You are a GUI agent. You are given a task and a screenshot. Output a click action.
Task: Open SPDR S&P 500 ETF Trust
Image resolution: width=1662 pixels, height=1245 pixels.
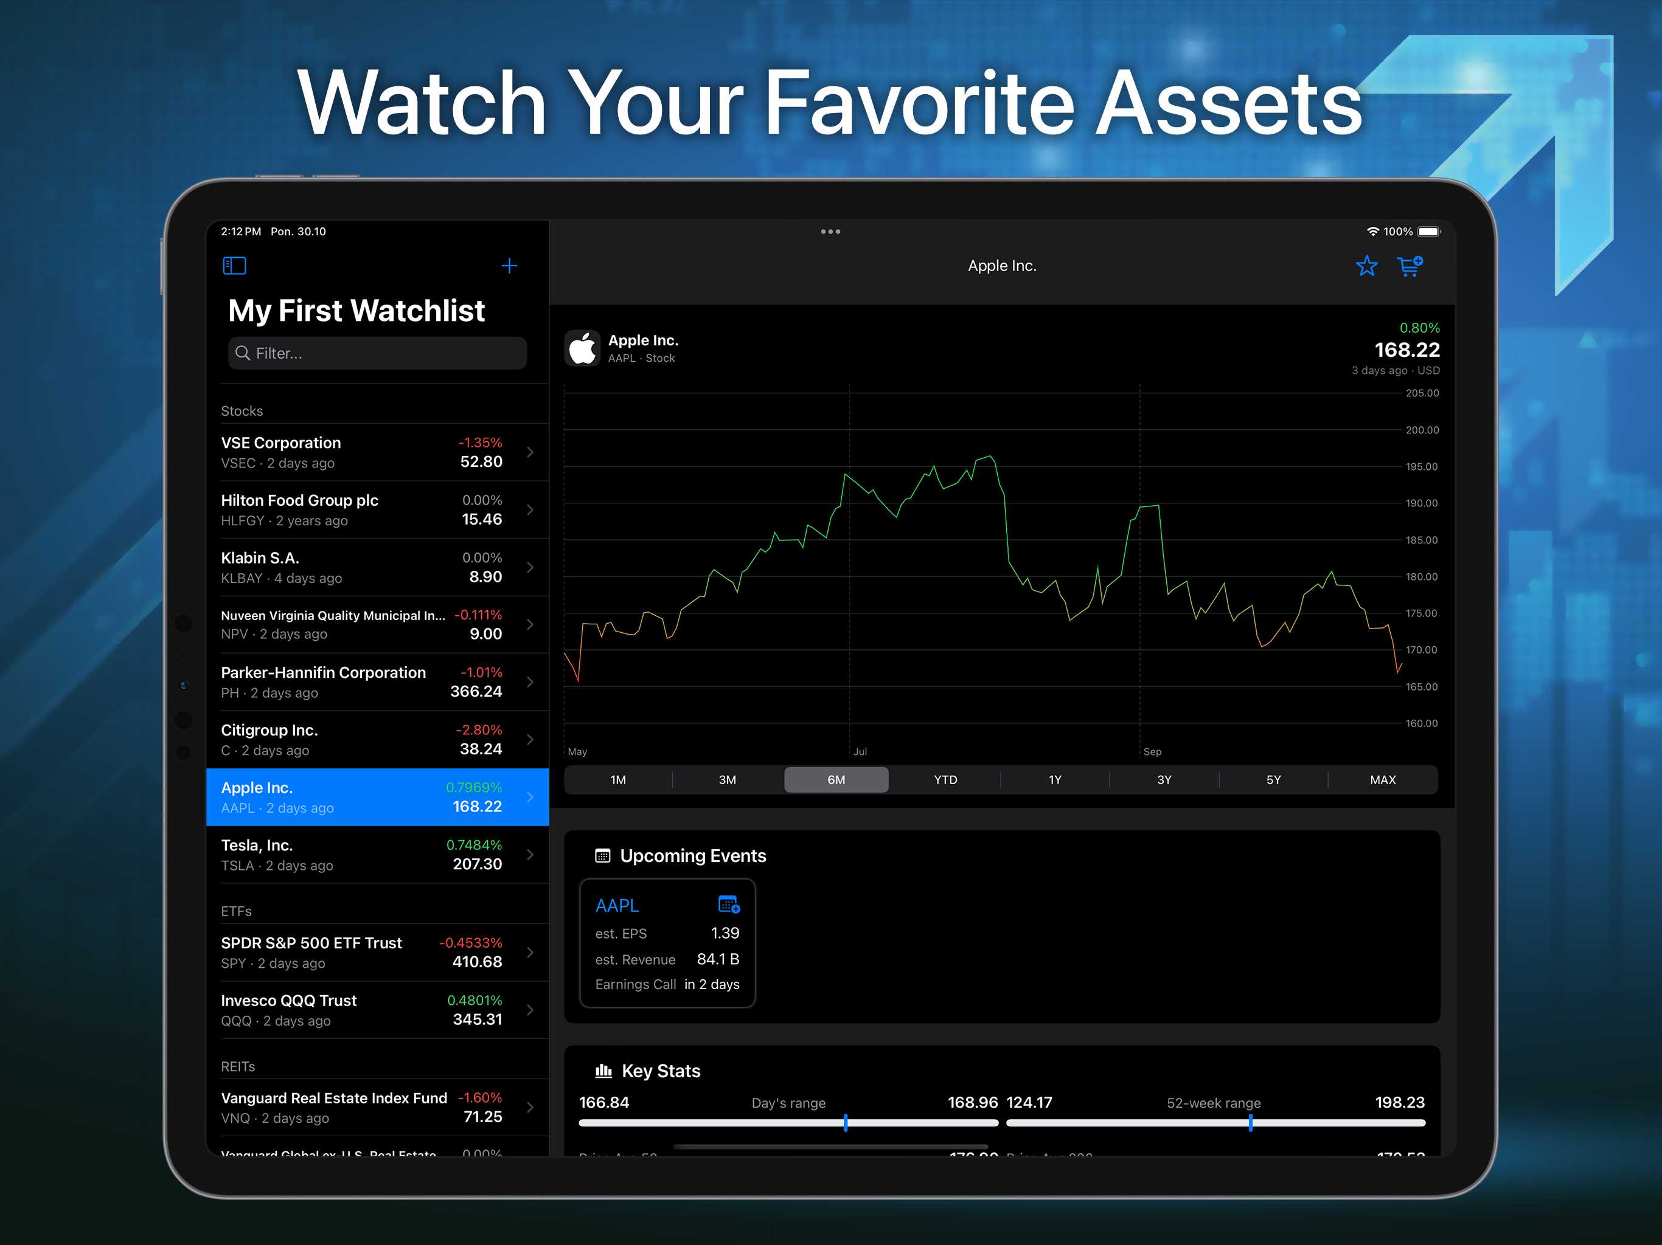(x=377, y=952)
